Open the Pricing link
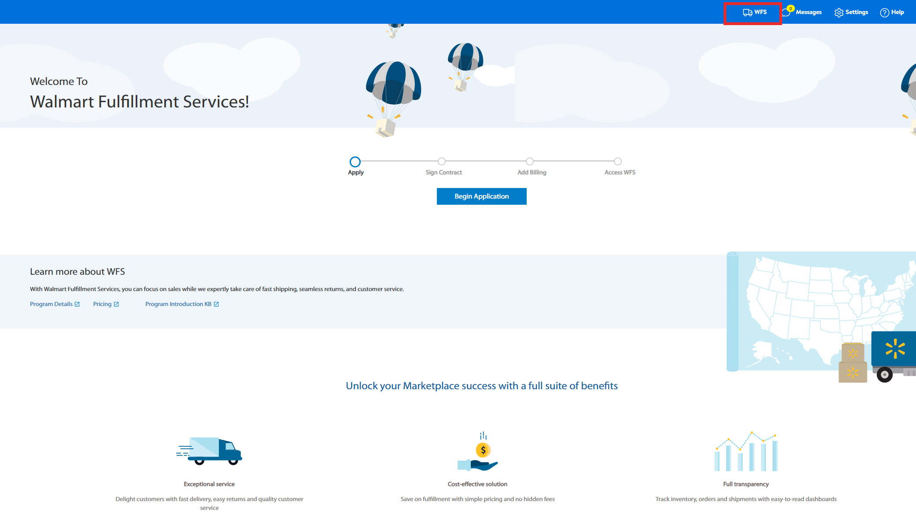 [x=102, y=304]
